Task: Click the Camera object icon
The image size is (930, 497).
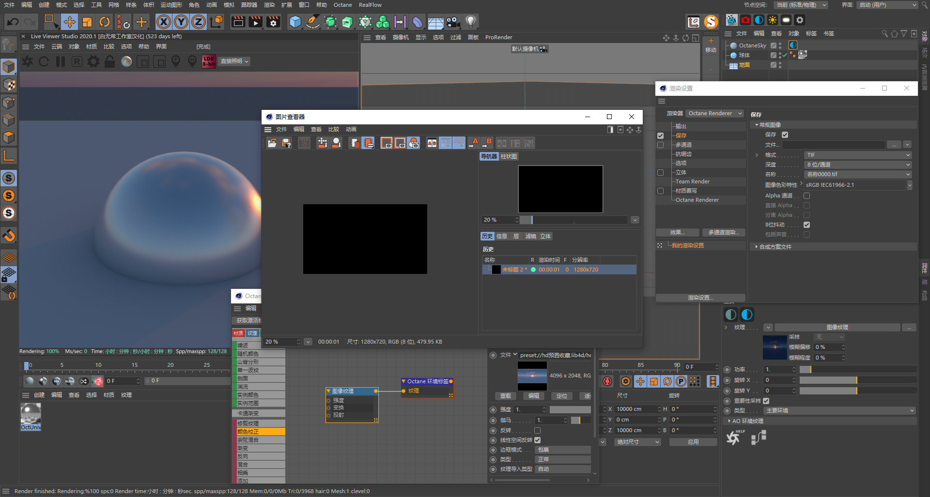Action: 453,22
